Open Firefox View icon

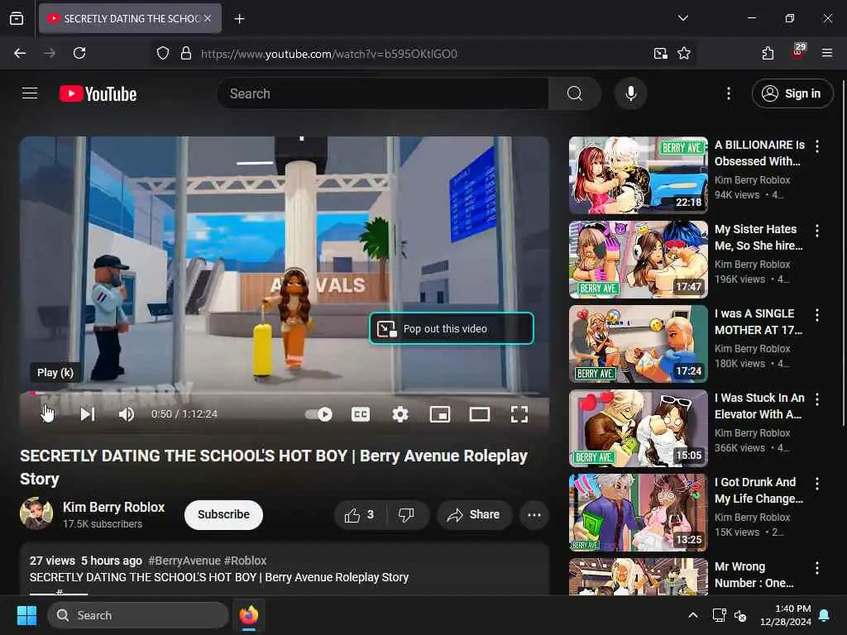17,19
